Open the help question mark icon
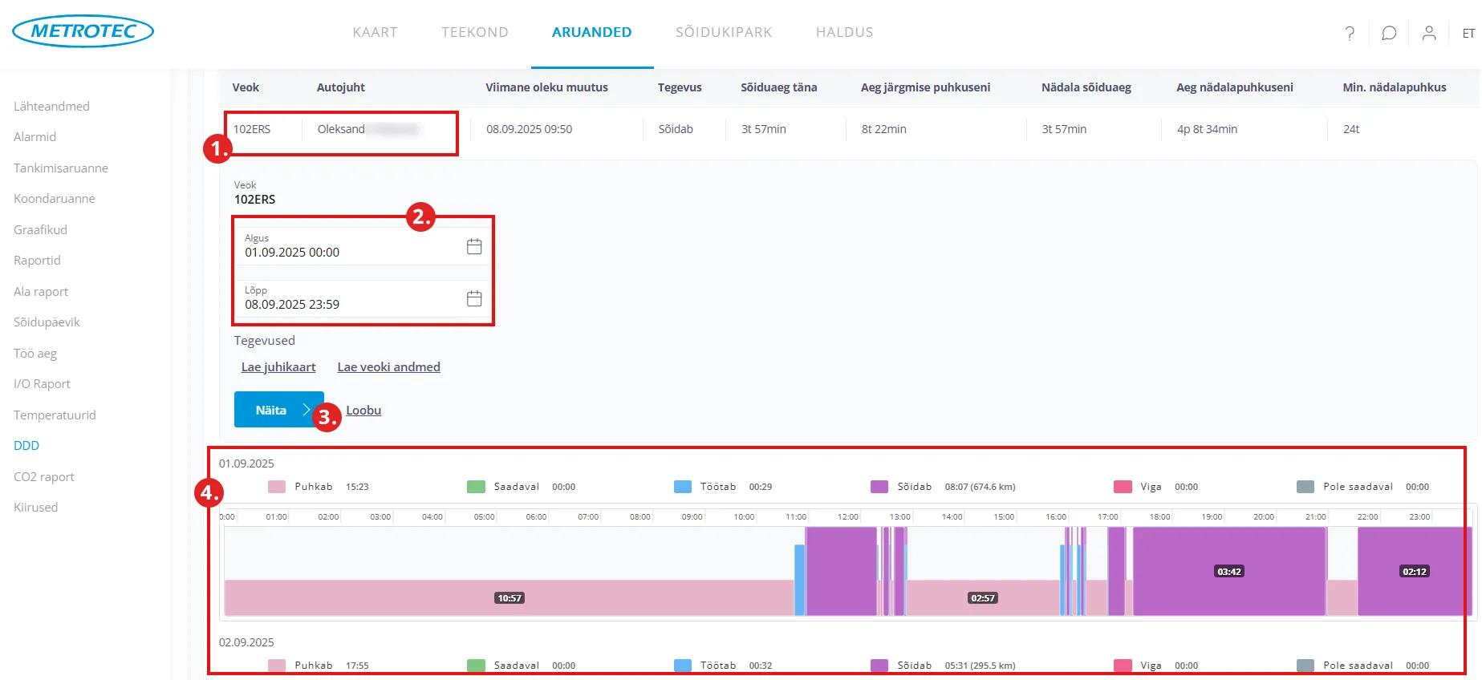 coord(1350,33)
